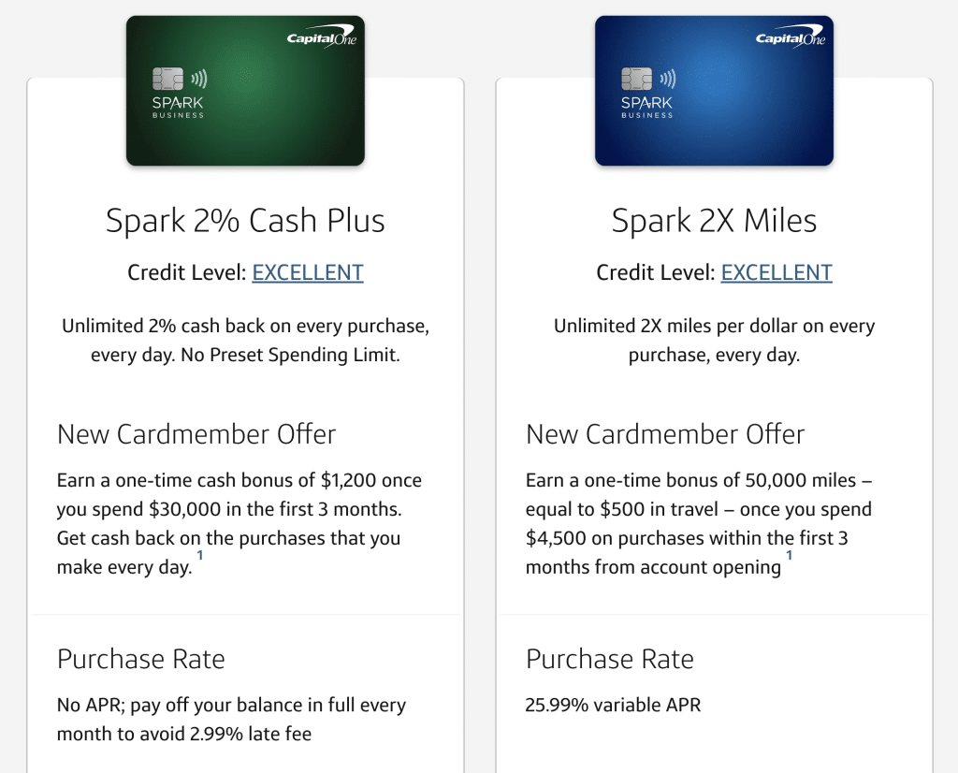Click the New Cardmember Offer header on the left card
This screenshot has height=773, width=958.
pyautogui.click(x=197, y=433)
